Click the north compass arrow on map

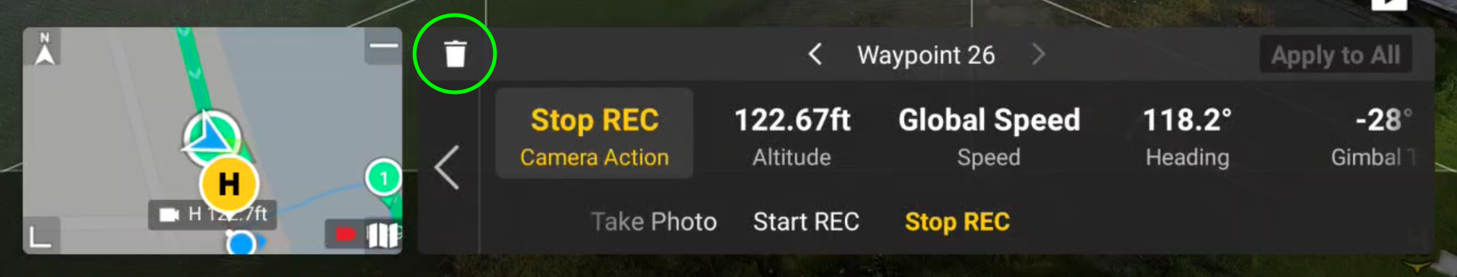pos(45,49)
